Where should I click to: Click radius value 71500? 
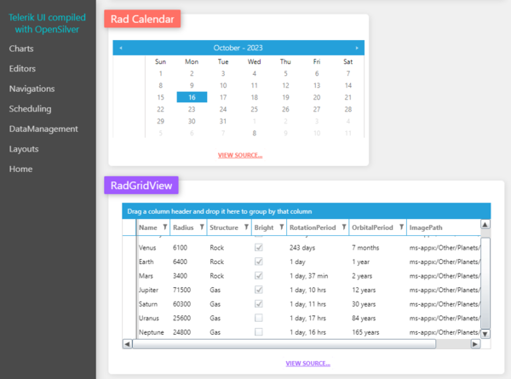tap(182, 290)
